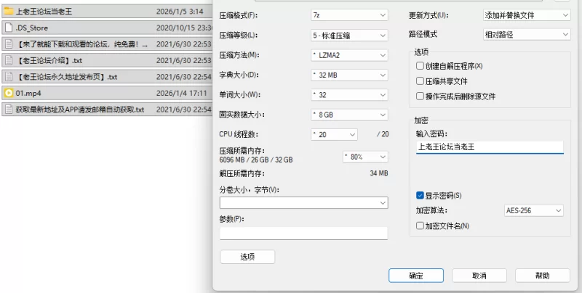Click the .DS_Store file icon
582x293 pixels.
click(9, 28)
